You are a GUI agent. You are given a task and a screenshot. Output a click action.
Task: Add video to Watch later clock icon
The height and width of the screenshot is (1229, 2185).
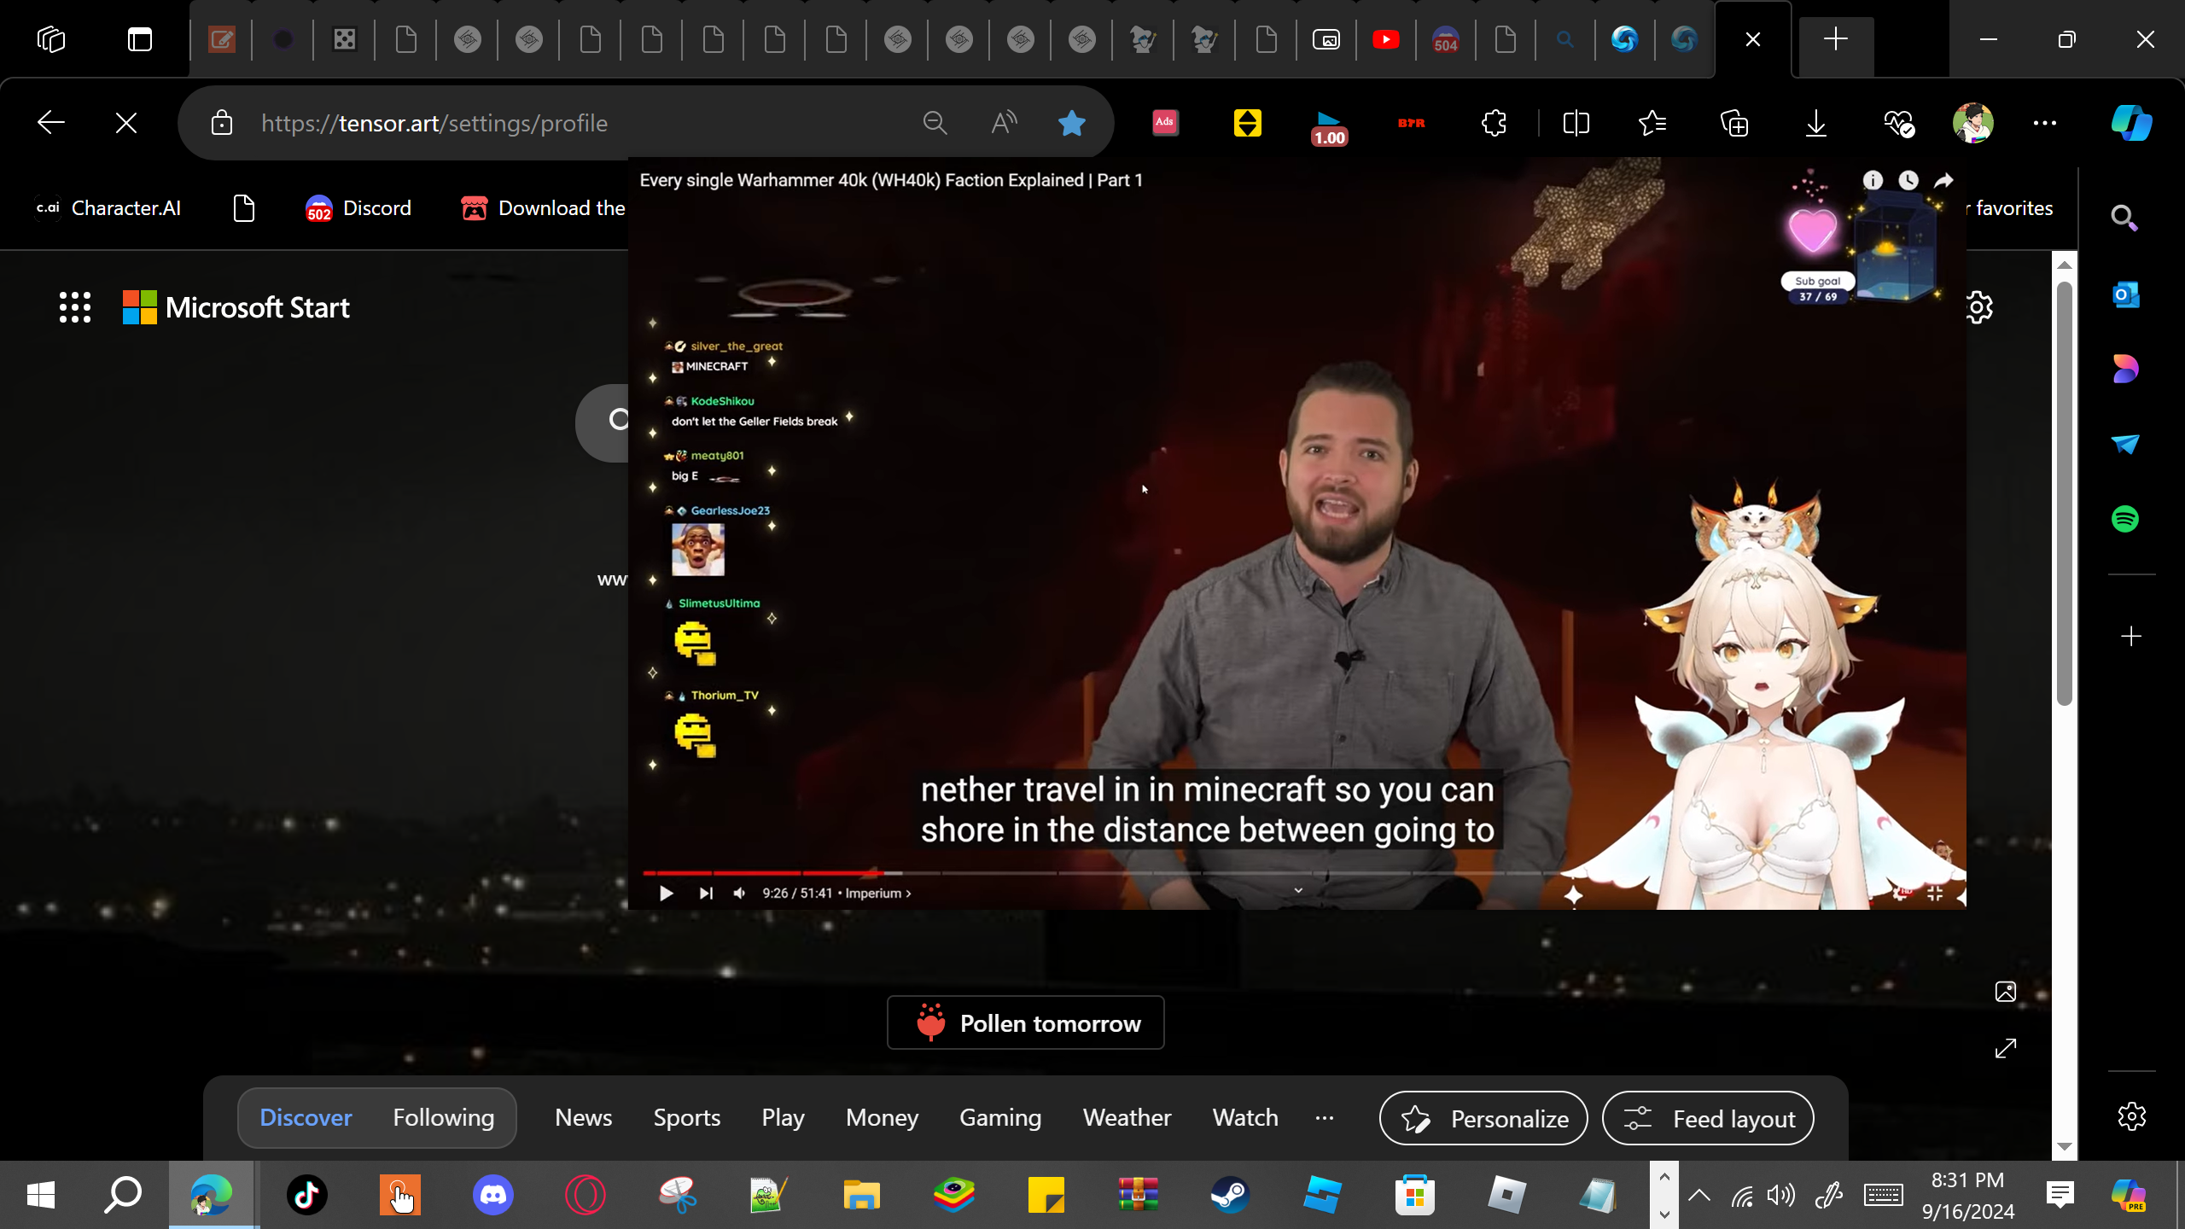[1908, 180]
